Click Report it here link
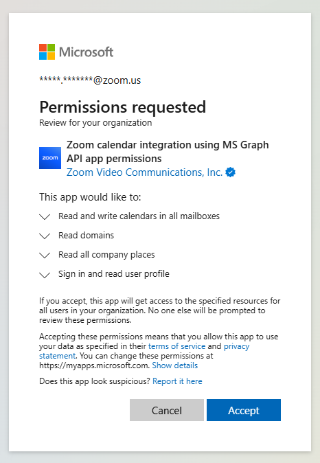320x463 pixels. [177, 381]
